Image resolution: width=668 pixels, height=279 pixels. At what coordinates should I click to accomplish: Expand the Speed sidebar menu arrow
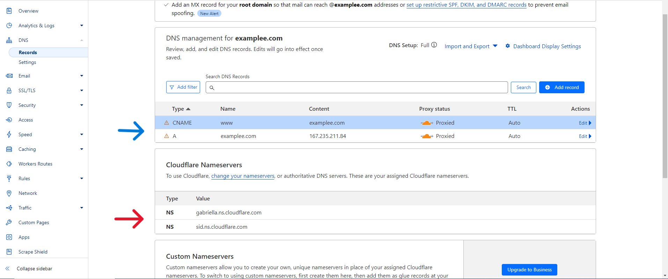point(82,134)
